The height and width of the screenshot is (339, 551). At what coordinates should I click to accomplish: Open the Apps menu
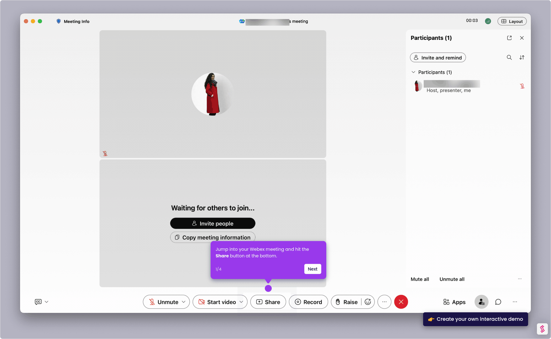[x=454, y=302]
